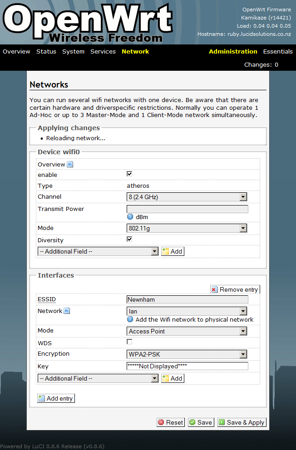
Task: Click the 'Reloading network...' status text
Action: [76, 138]
